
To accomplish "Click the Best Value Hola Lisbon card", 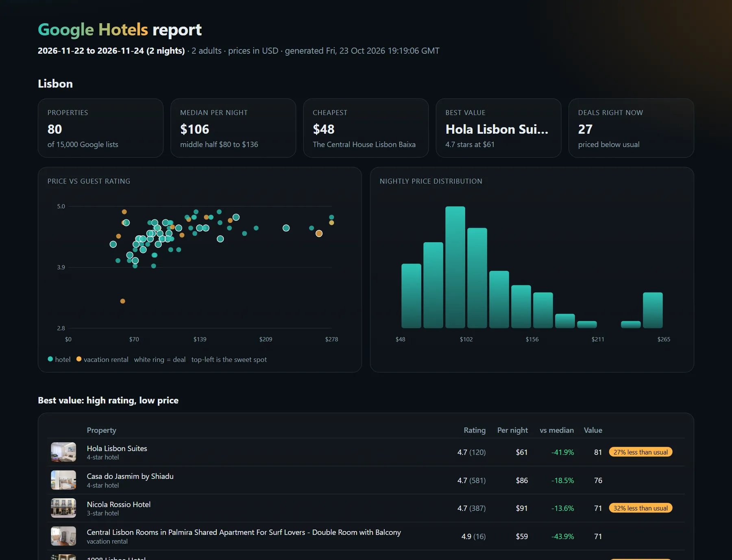I will (499, 128).
